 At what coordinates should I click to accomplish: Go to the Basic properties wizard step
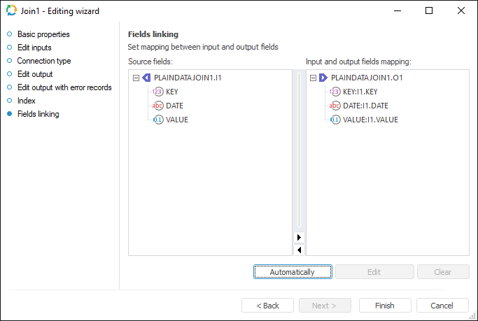coord(43,34)
